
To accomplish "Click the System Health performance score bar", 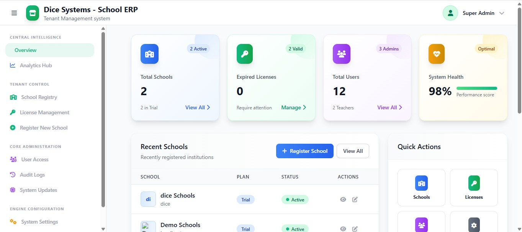I will (476, 88).
